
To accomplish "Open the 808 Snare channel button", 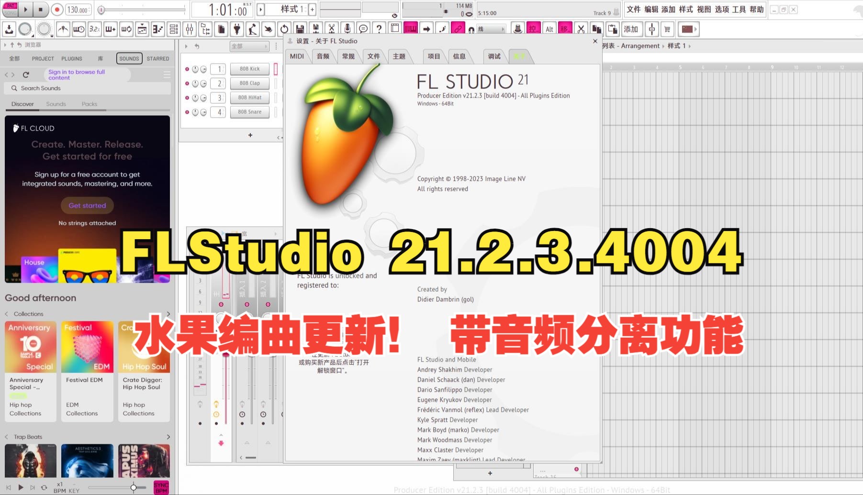I will coord(250,112).
